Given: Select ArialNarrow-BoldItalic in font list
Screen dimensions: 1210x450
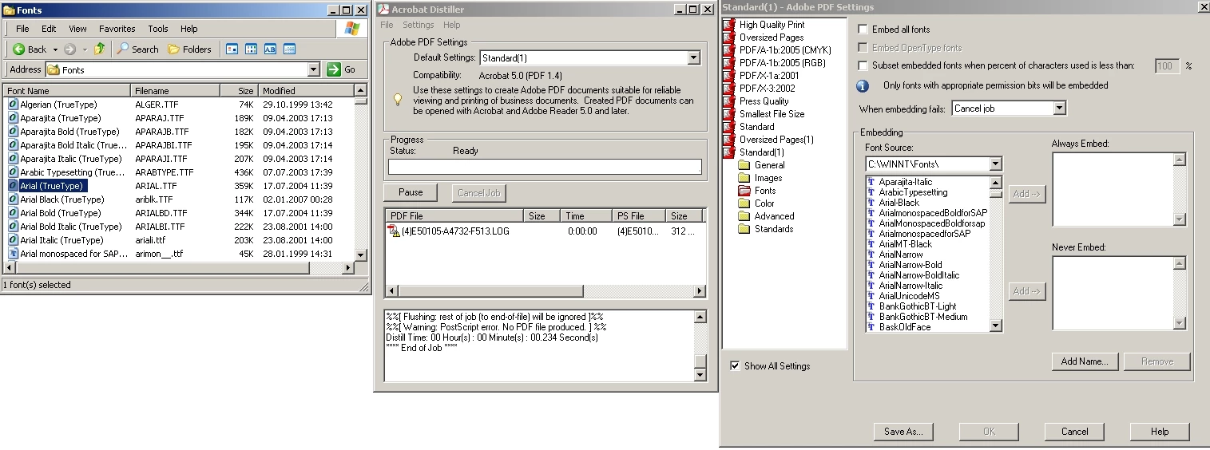Looking at the screenshot, I should click(918, 275).
